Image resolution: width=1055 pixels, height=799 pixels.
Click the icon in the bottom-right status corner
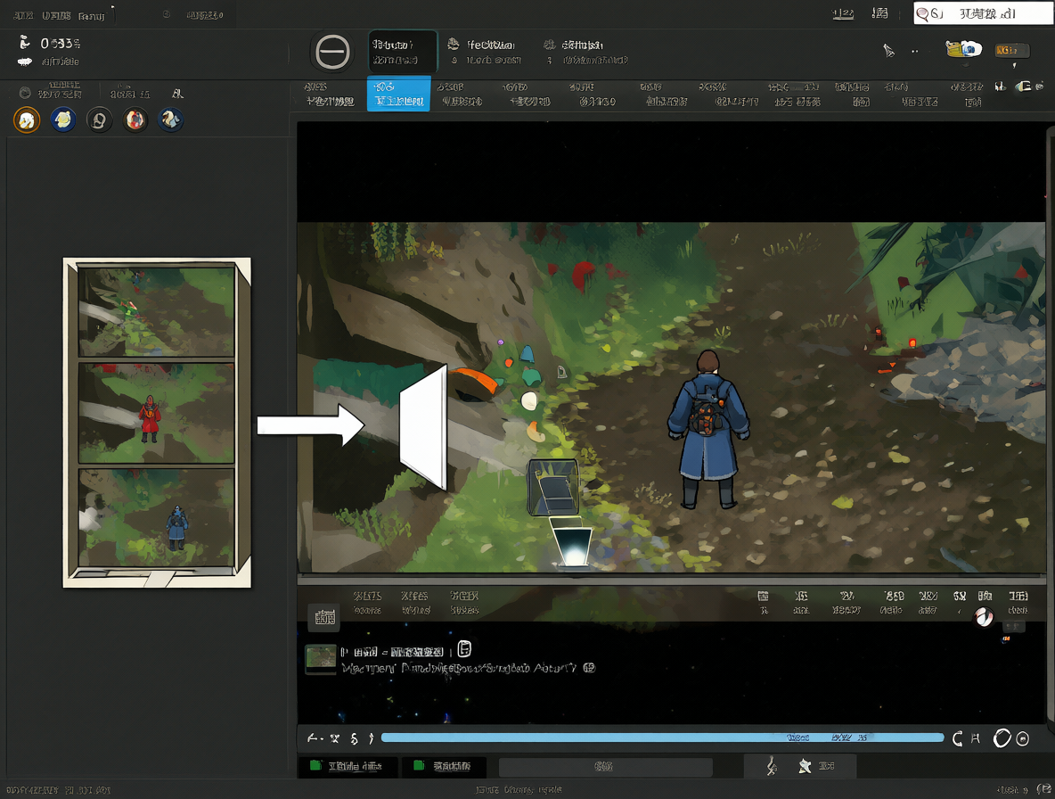(1043, 789)
